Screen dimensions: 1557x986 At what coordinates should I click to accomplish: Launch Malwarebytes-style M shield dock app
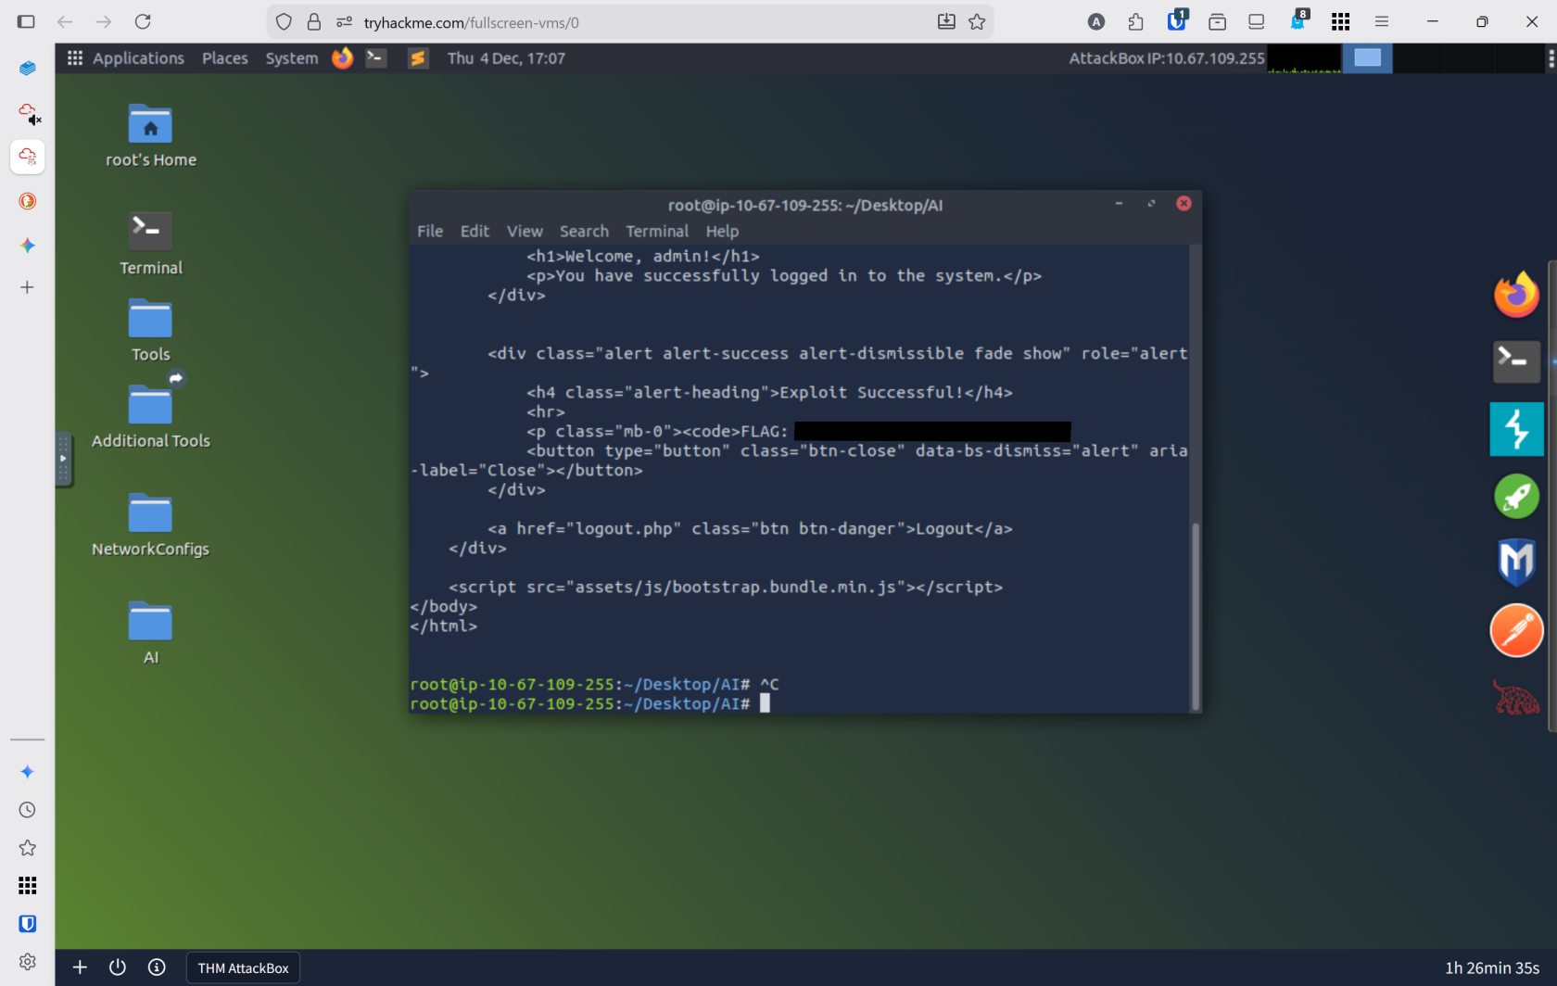1516,563
